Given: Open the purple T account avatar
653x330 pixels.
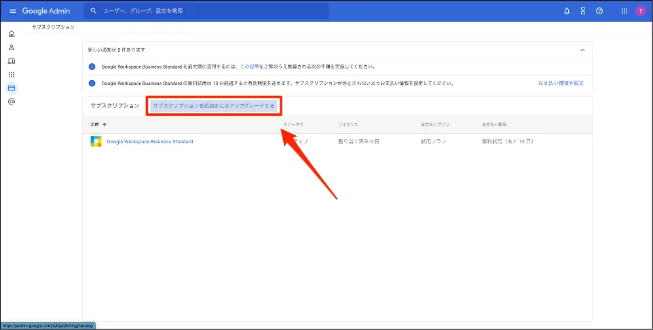Looking at the screenshot, I should pos(641,11).
